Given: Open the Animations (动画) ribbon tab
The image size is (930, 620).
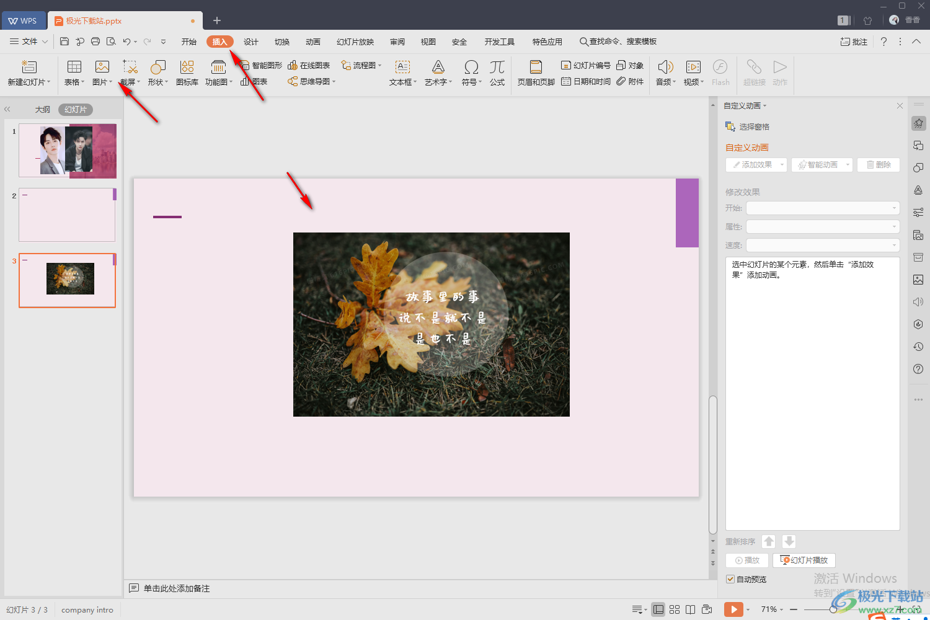Looking at the screenshot, I should click(313, 42).
